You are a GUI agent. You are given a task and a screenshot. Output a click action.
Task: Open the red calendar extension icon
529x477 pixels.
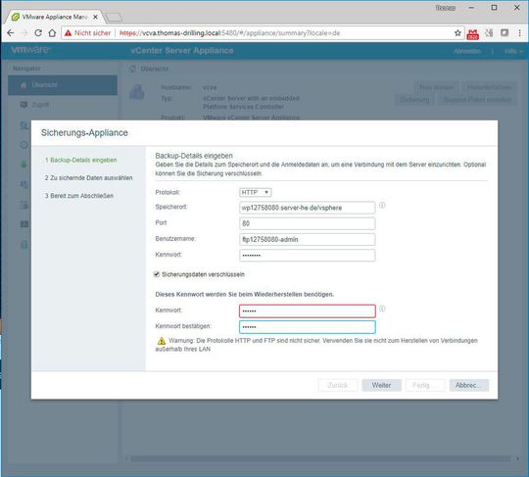[472, 34]
